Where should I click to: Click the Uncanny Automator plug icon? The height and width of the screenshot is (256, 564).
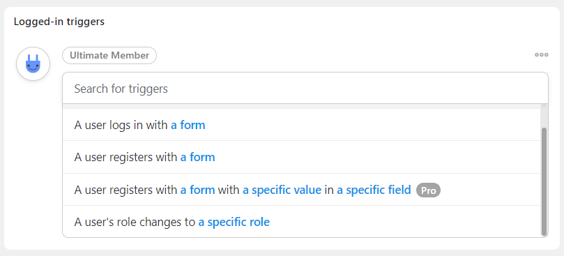coord(33,63)
